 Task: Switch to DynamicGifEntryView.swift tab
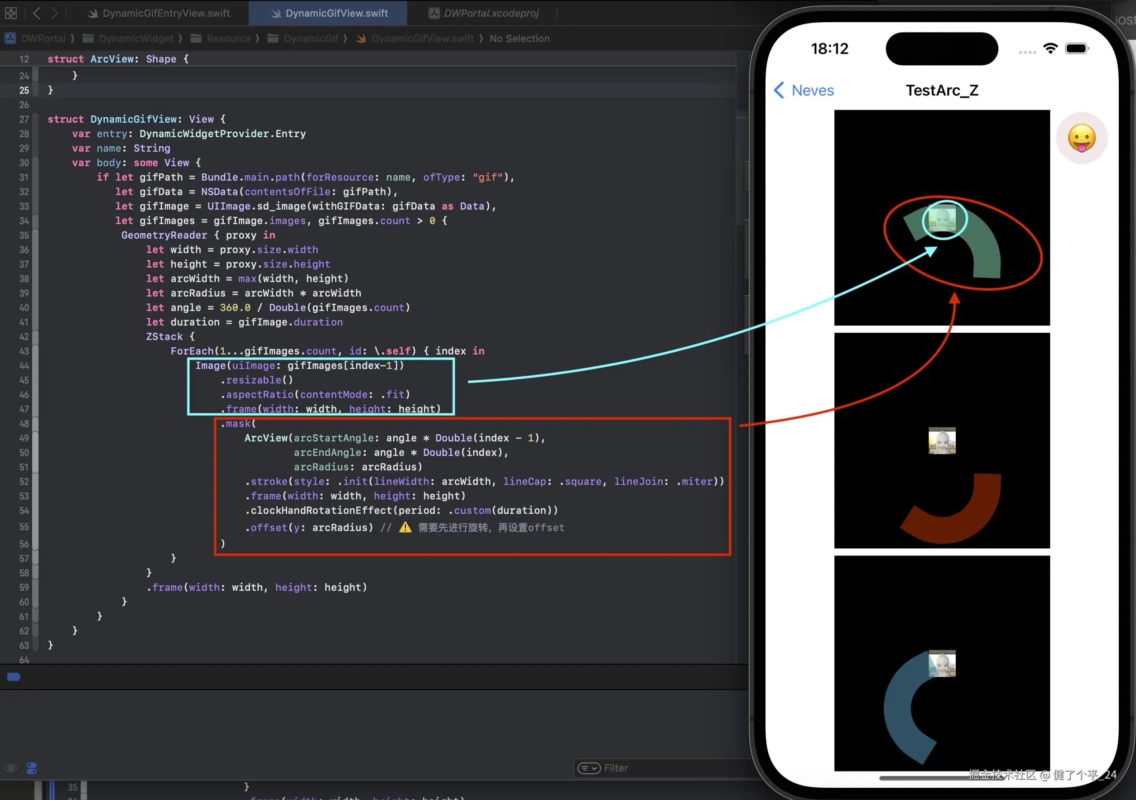click(x=166, y=13)
